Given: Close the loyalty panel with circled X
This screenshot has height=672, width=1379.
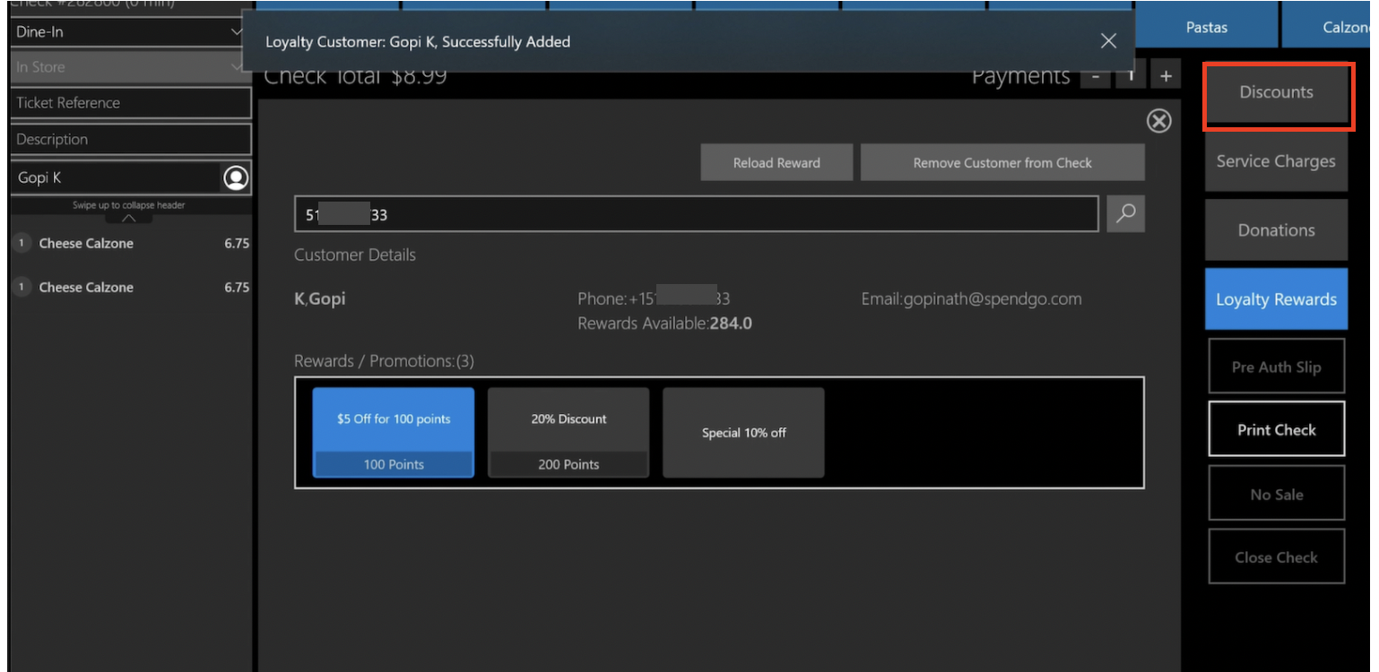Looking at the screenshot, I should click(x=1158, y=121).
